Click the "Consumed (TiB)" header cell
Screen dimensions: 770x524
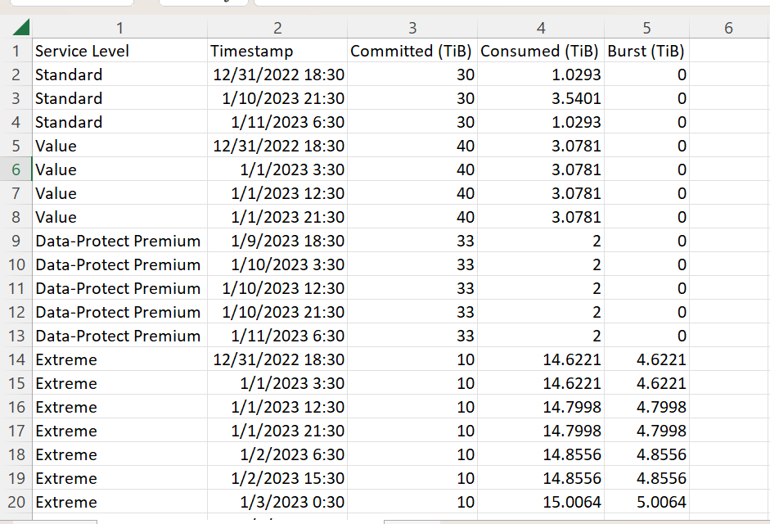pyautogui.click(x=541, y=51)
